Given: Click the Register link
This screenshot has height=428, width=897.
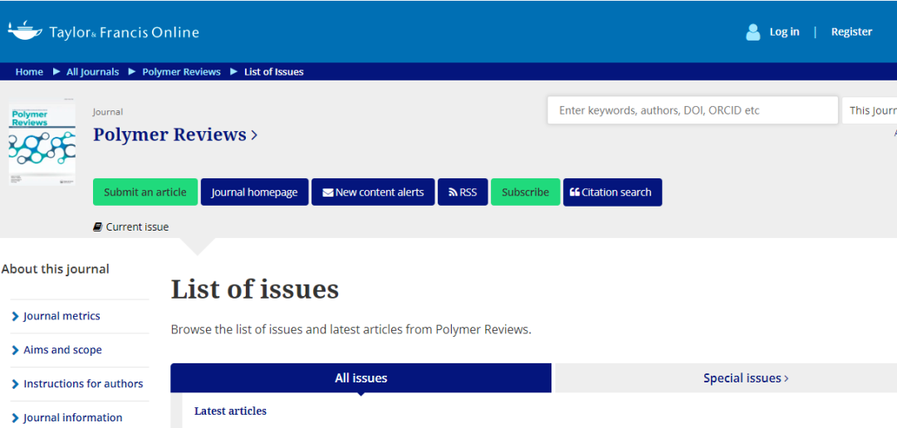Looking at the screenshot, I should pyautogui.click(x=851, y=32).
